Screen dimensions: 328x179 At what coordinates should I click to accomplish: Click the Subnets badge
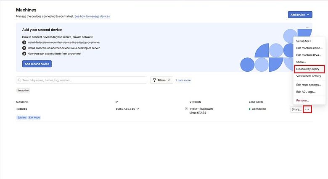[x=22, y=118]
